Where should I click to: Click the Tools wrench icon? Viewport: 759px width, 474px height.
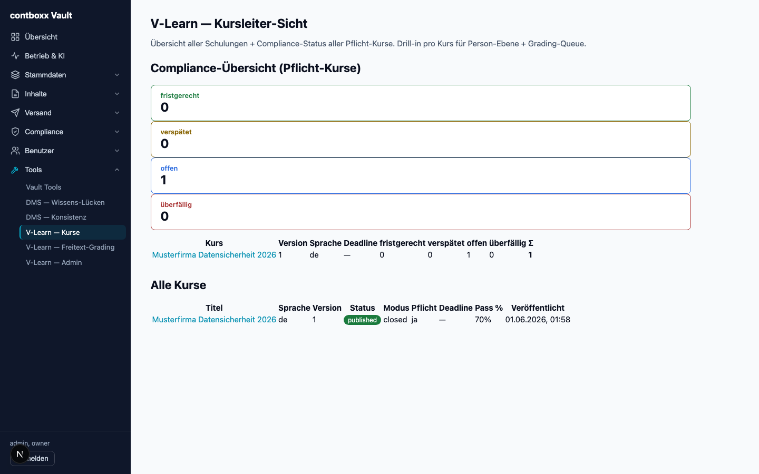pos(15,170)
